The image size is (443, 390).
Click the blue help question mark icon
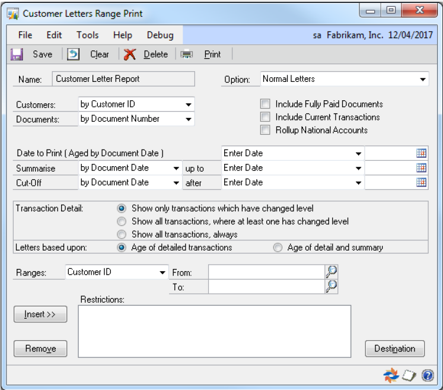(x=427, y=375)
